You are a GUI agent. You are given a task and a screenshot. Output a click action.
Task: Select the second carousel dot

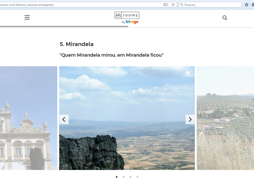click(123, 177)
